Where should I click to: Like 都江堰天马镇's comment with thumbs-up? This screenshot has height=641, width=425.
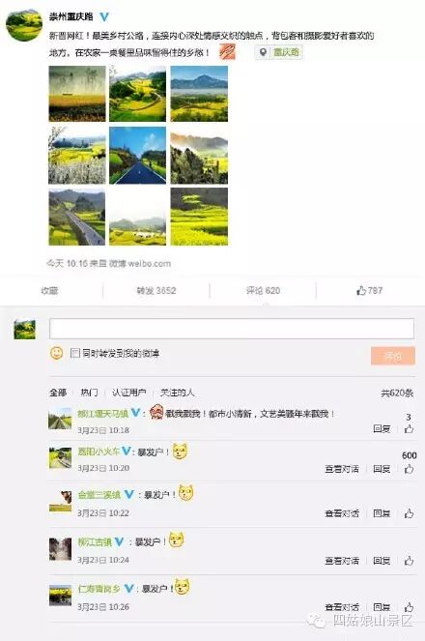click(x=409, y=428)
